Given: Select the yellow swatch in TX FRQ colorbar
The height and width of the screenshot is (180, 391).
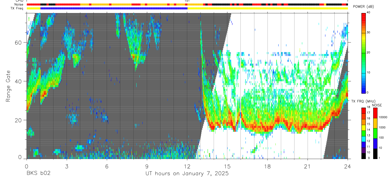Looking at the screenshot, I should pyautogui.click(x=363, y=128).
